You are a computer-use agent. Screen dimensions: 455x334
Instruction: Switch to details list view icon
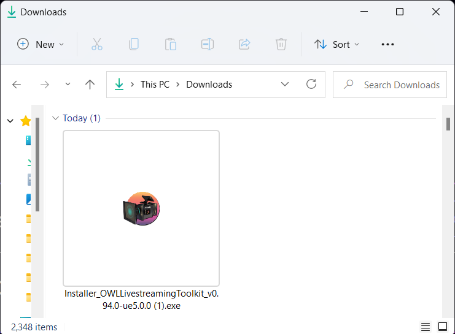pos(426,327)
